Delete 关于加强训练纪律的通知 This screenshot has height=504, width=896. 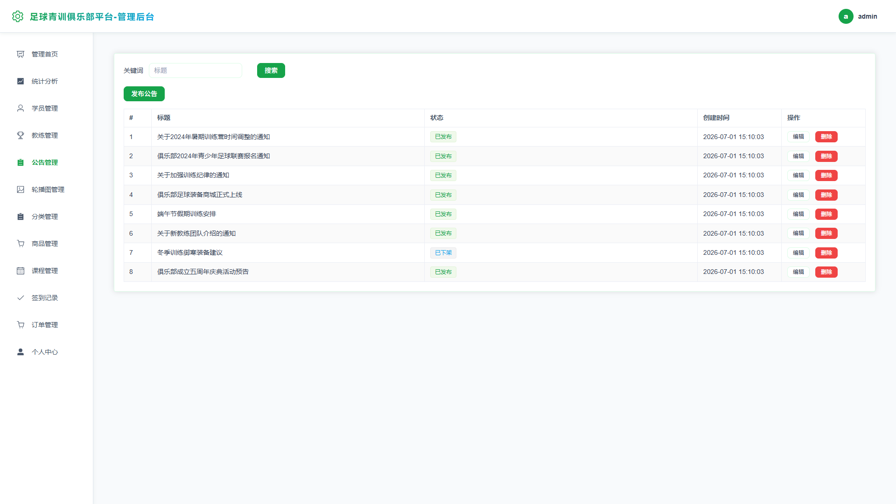point(826,175)
